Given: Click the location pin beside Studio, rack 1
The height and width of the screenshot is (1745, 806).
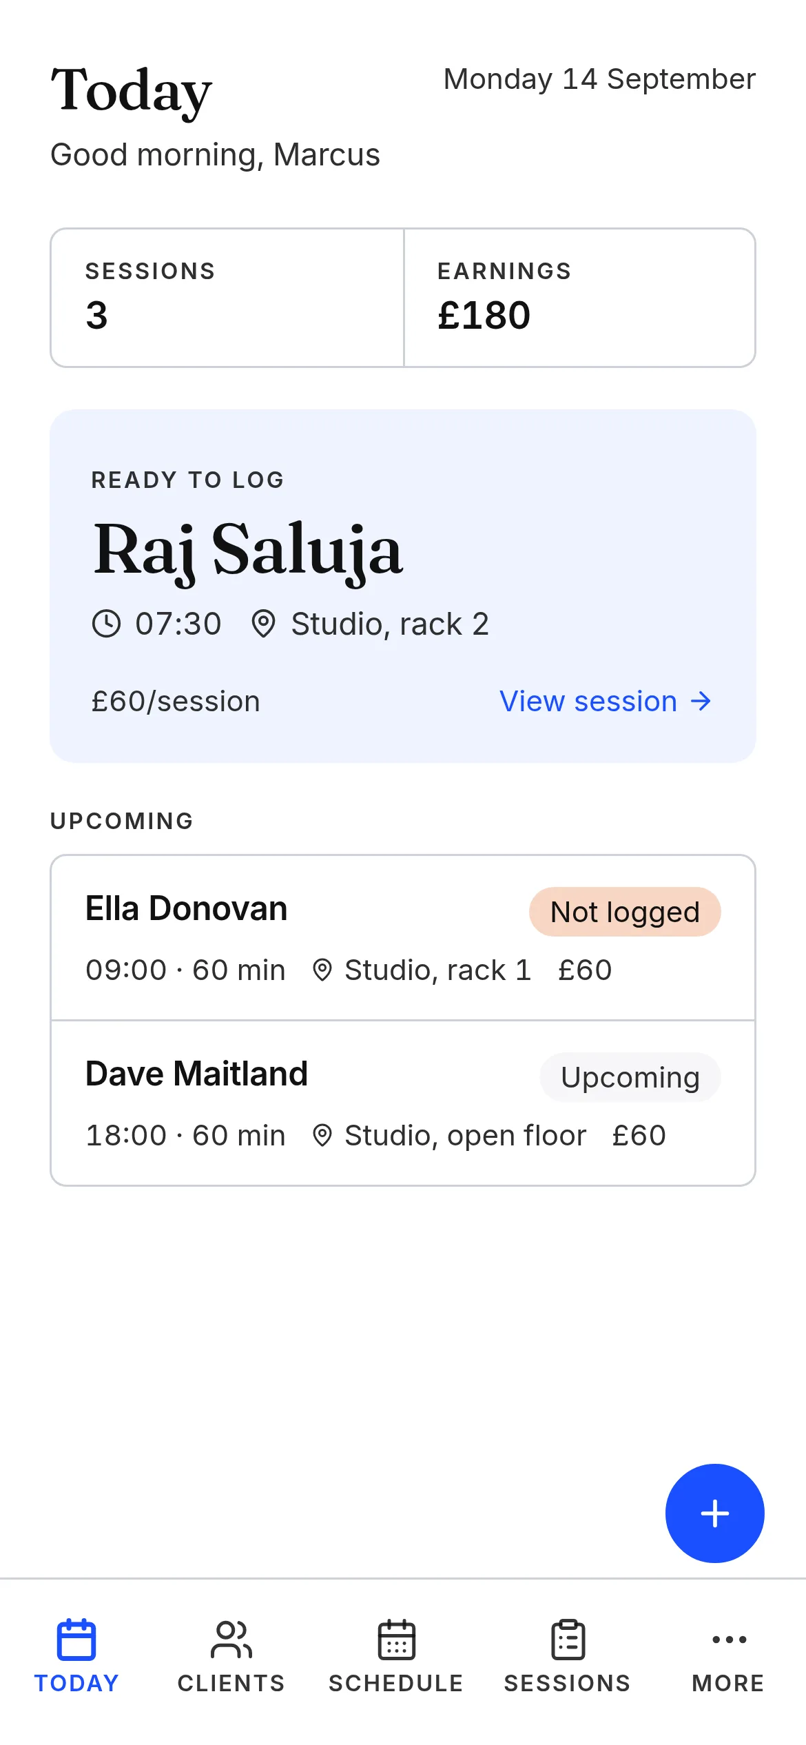Looking at the screenshot, I should tap(322, 970).
